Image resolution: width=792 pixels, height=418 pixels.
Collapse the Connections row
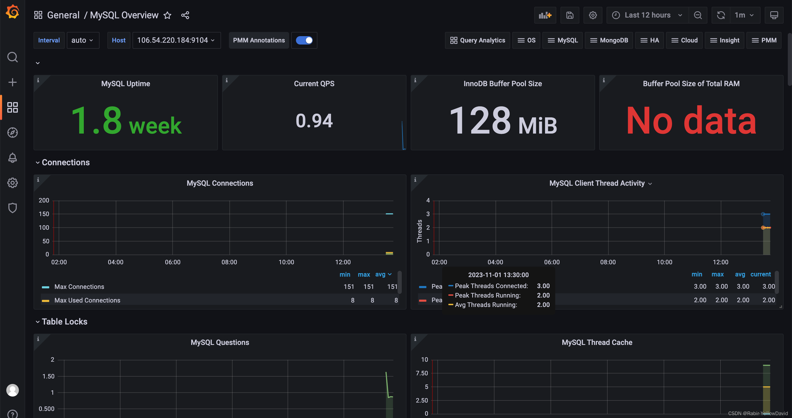pos(62,162)
